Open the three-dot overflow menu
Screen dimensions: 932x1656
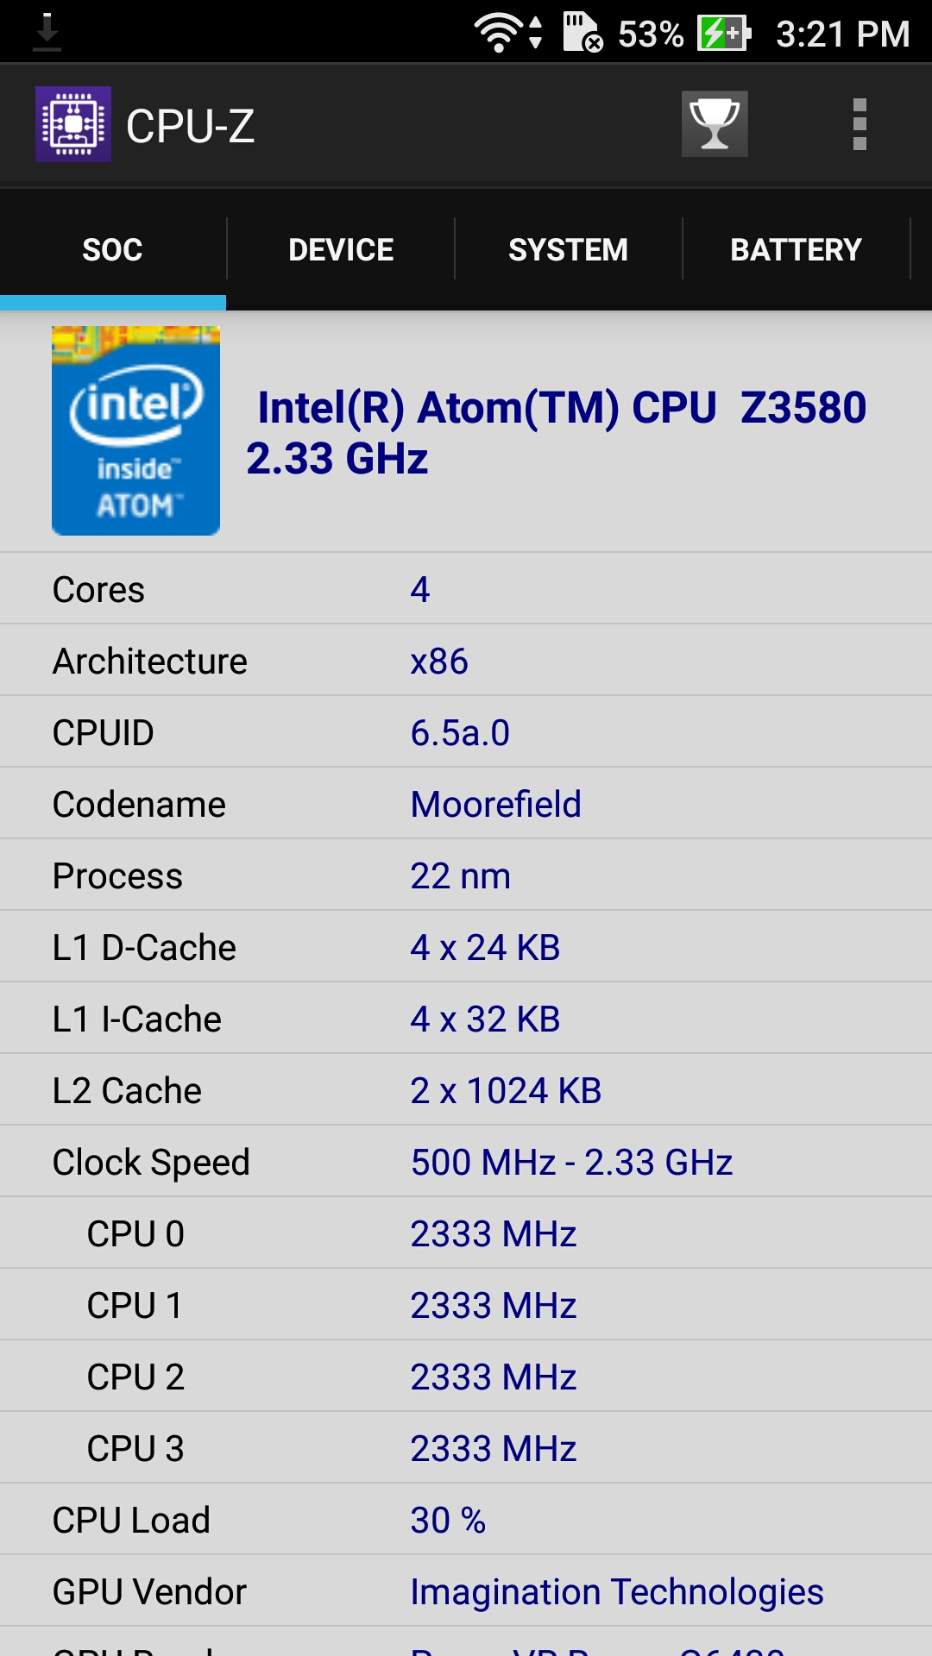pos(860,124)
